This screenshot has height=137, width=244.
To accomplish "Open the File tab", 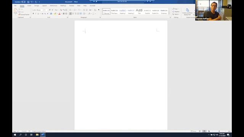I will 15,6.
